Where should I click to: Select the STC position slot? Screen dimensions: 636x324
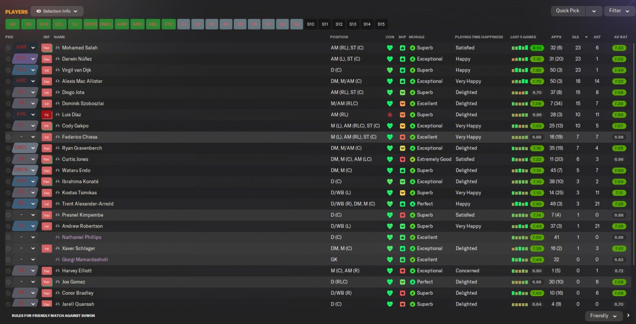click(169, 24)
